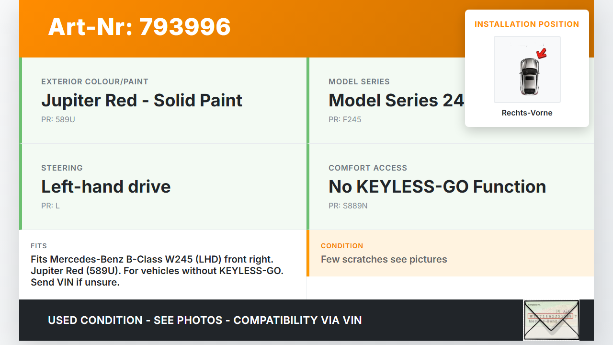Click the Model Series value text
The image size is (613, 345).
pyautogui.click(x=396, y=101)
